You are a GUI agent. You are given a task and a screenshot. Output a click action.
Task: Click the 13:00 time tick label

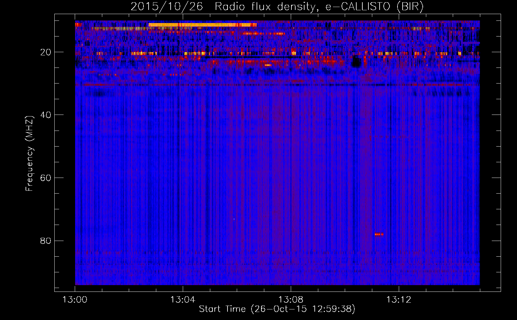pos(75,300)
